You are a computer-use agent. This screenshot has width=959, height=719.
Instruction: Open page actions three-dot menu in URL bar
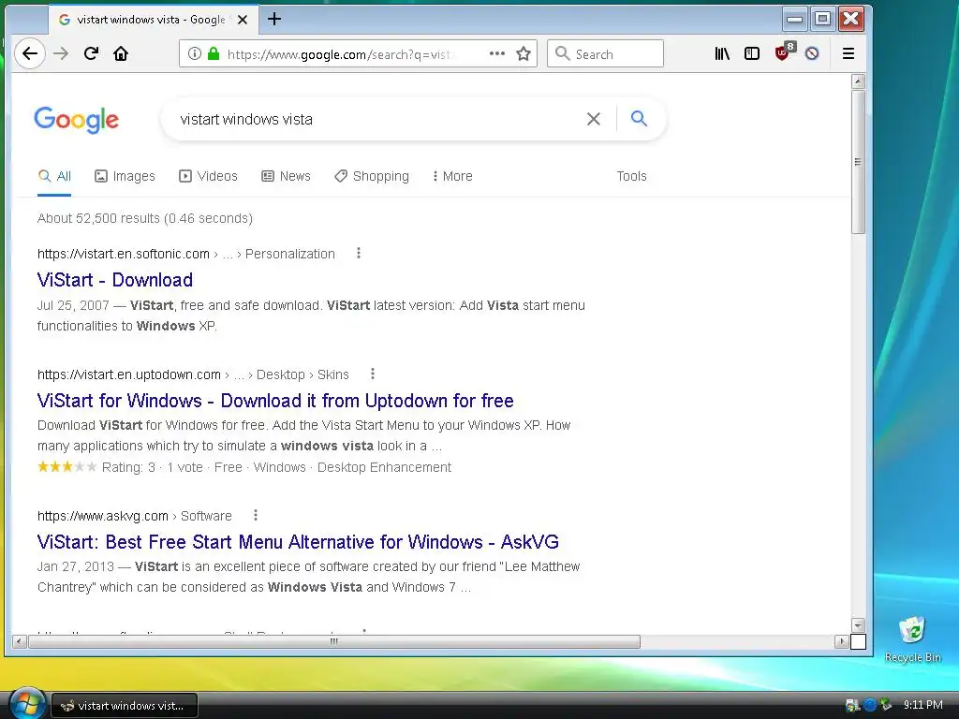[x=497, y=53]
